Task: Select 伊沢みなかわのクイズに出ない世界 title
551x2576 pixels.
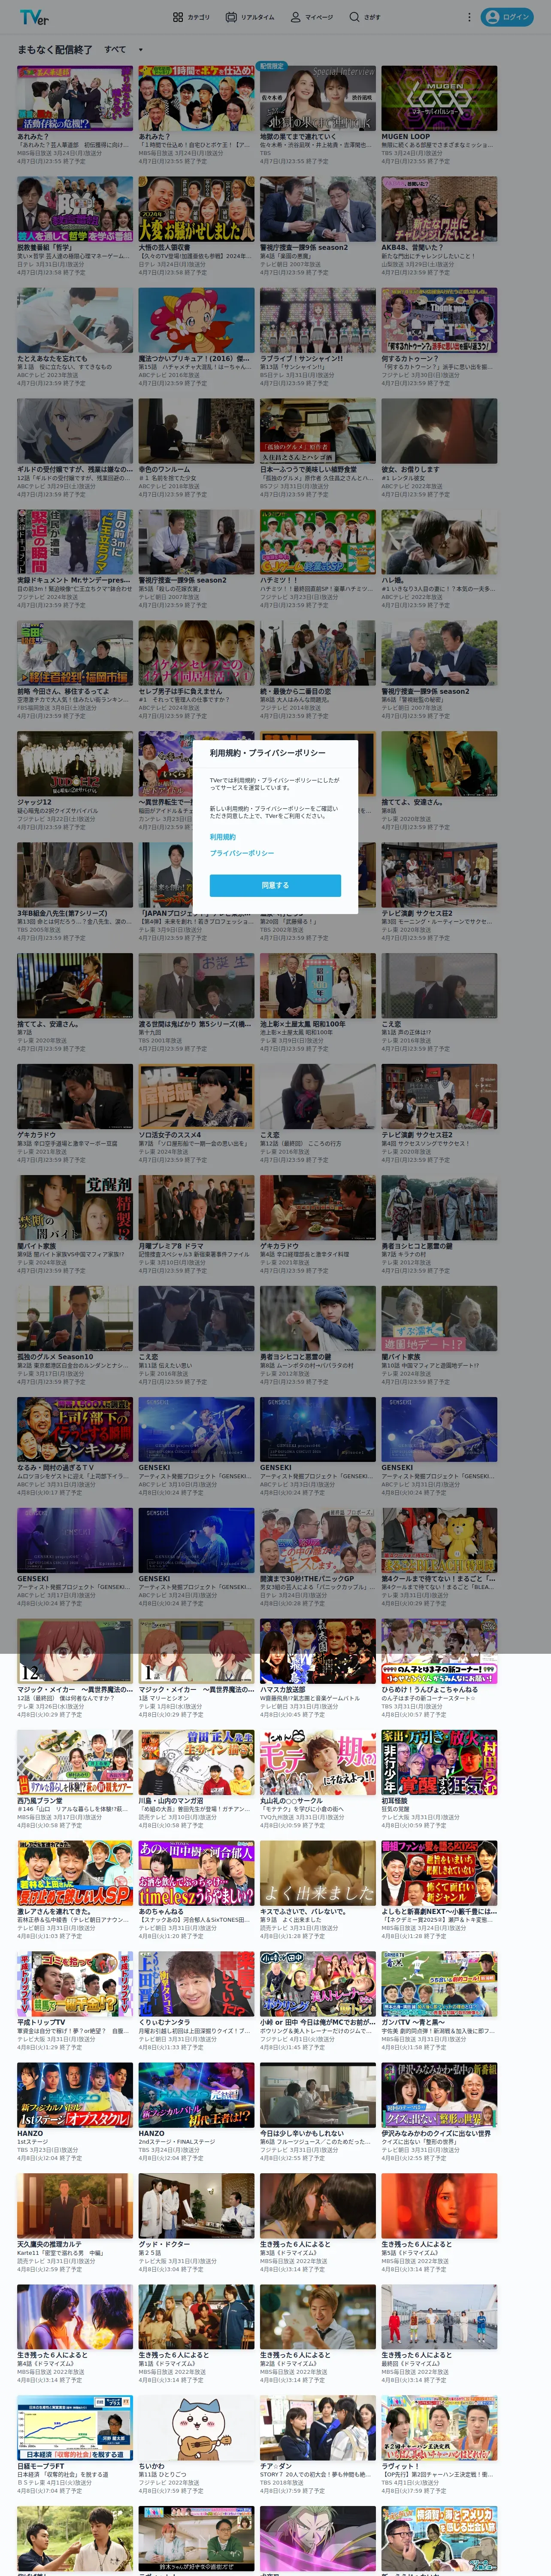Action: click(436, 2134)
